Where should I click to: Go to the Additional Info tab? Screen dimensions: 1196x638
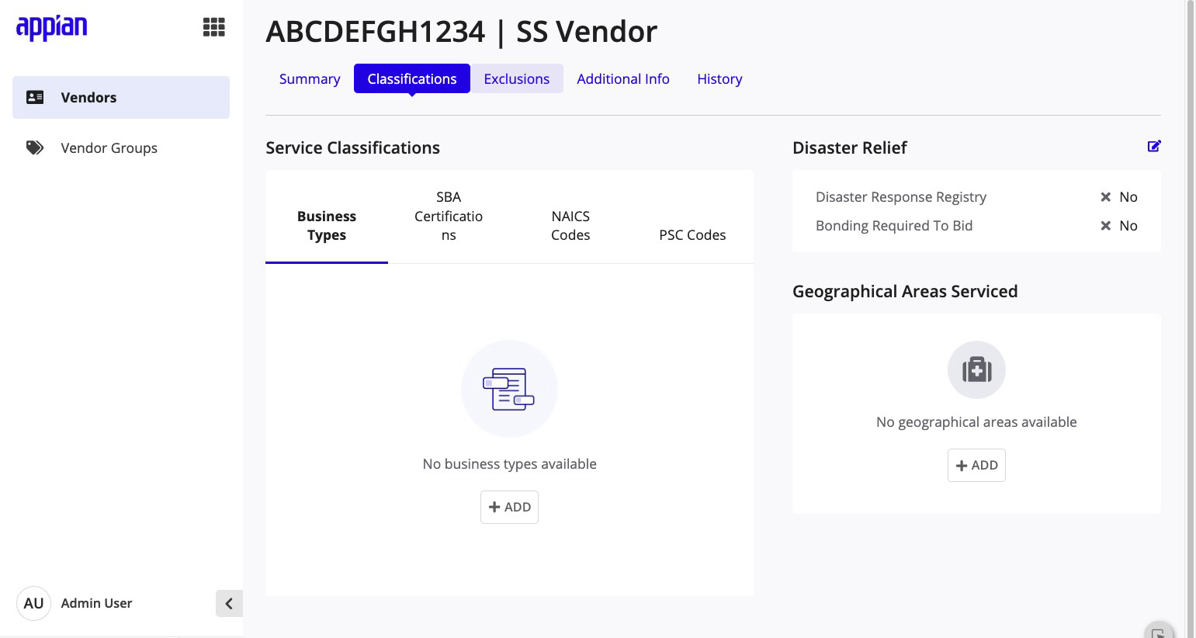[x=623, y=78]
